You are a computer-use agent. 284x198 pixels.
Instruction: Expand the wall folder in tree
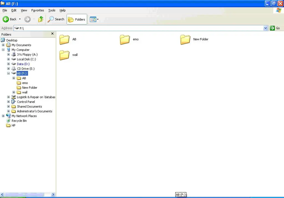14,92
